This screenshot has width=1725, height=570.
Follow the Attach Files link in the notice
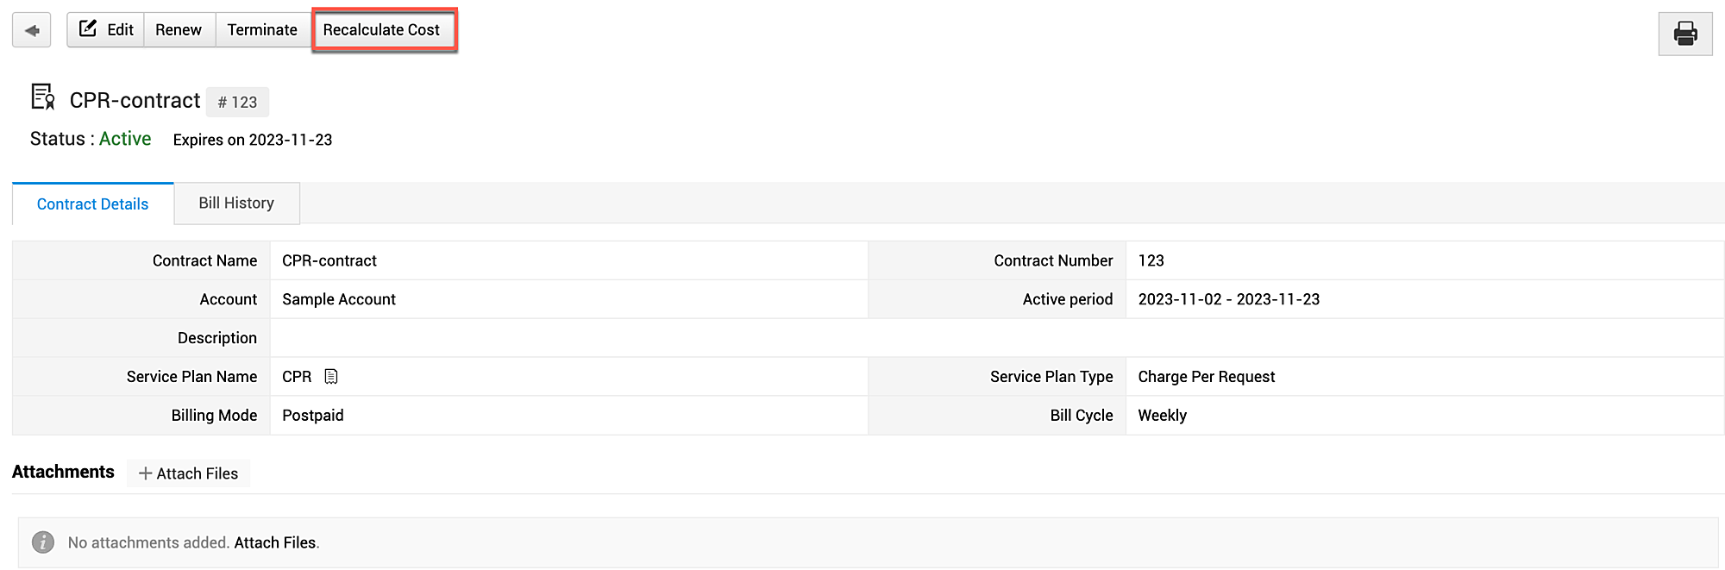click(x=275, y=542)
